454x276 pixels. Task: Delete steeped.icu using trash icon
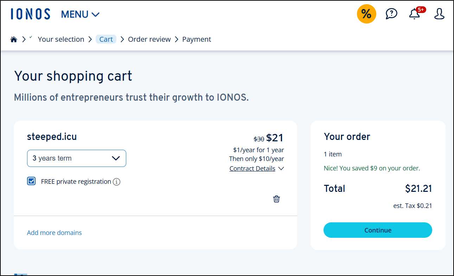click(x=276, y=199)
